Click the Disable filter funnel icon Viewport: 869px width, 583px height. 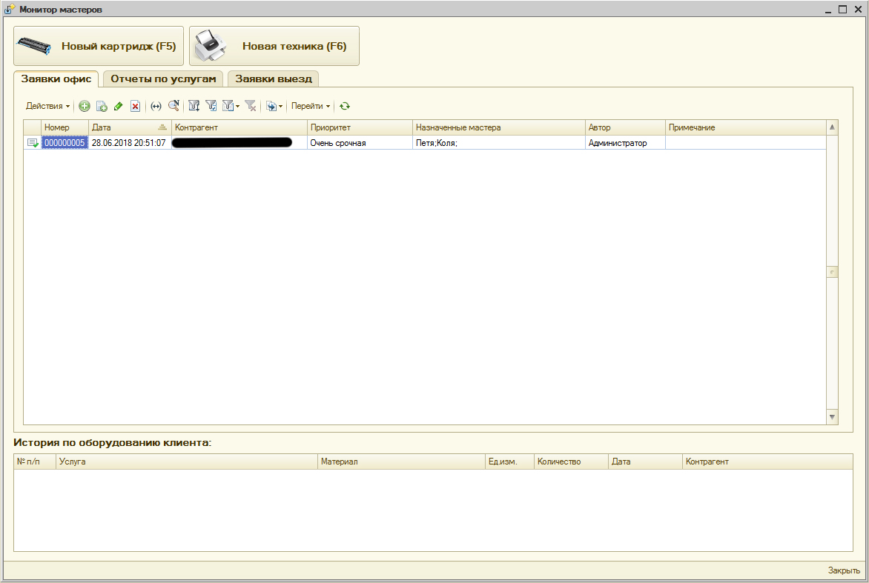[x=251, y=106]
